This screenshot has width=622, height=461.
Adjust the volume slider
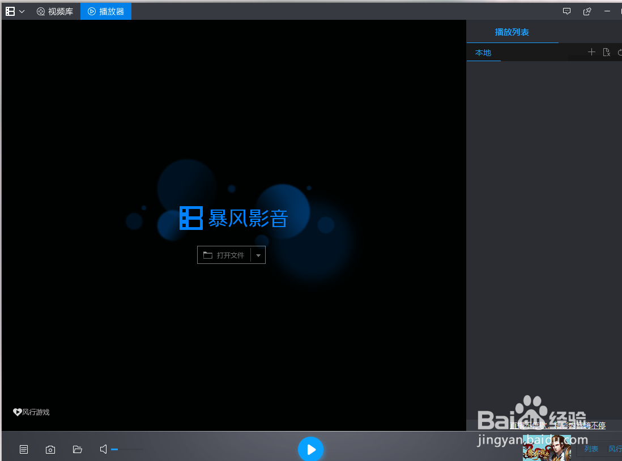click(x=127, y=450)
